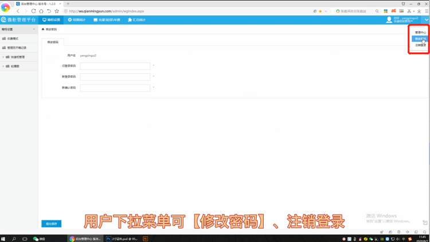The height and width of the screenshot is (242, 430).
Task: Click the scissors screenshot tool icon
Action: tap(409, 11)
